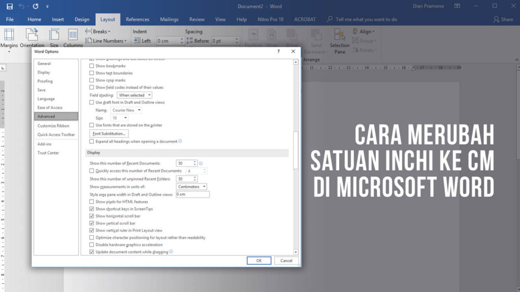This screenshot has width=520, height=292.
Task: Click info icon next to Expand all headings
Action: 180,141
